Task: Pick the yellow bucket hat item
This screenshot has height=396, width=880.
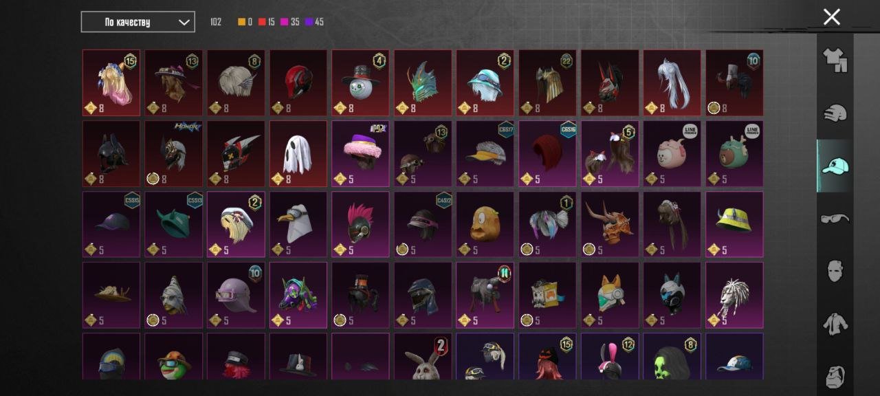Action: click(734, 224)
